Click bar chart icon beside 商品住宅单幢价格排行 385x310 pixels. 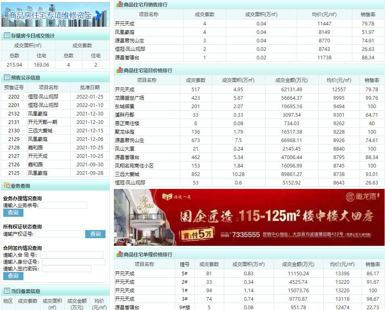pyautogui.click(x=120, y=254)
